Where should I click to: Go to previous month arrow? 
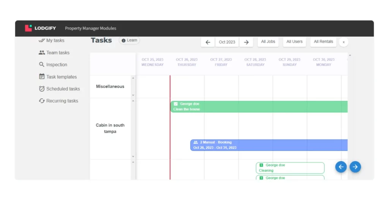208,42
